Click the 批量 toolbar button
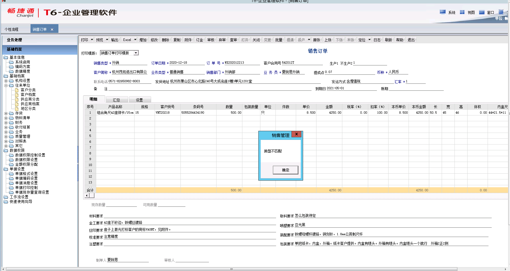 tap(279, 40)
